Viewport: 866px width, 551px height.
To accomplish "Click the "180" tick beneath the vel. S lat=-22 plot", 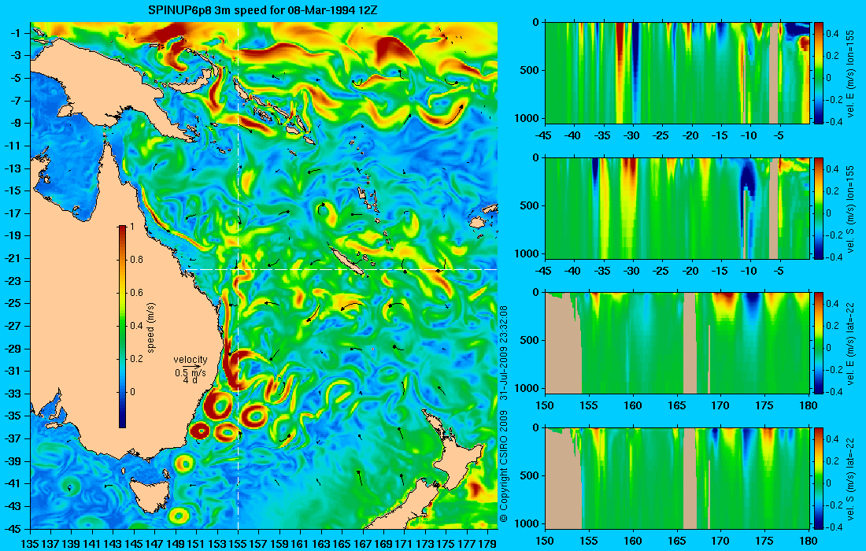I will (809, 541).
